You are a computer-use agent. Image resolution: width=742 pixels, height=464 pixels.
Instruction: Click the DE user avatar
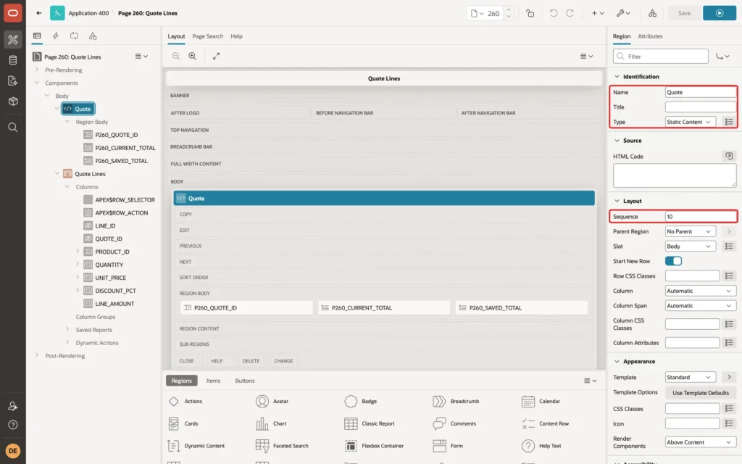pyautogui.click(x=13, y=450)
